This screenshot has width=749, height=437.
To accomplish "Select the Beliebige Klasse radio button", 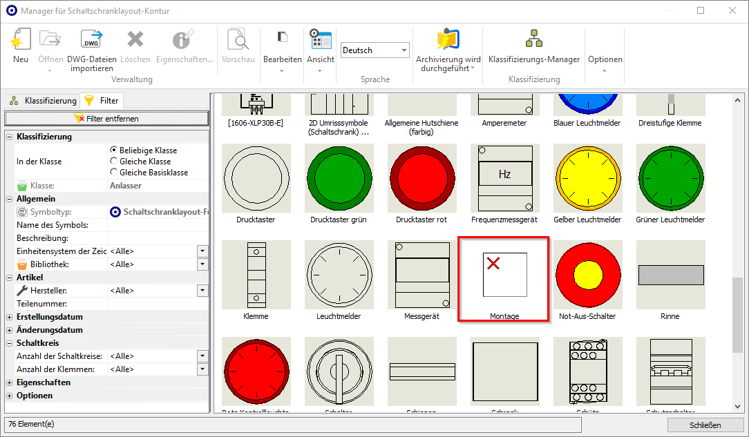I will pos(114,150).
